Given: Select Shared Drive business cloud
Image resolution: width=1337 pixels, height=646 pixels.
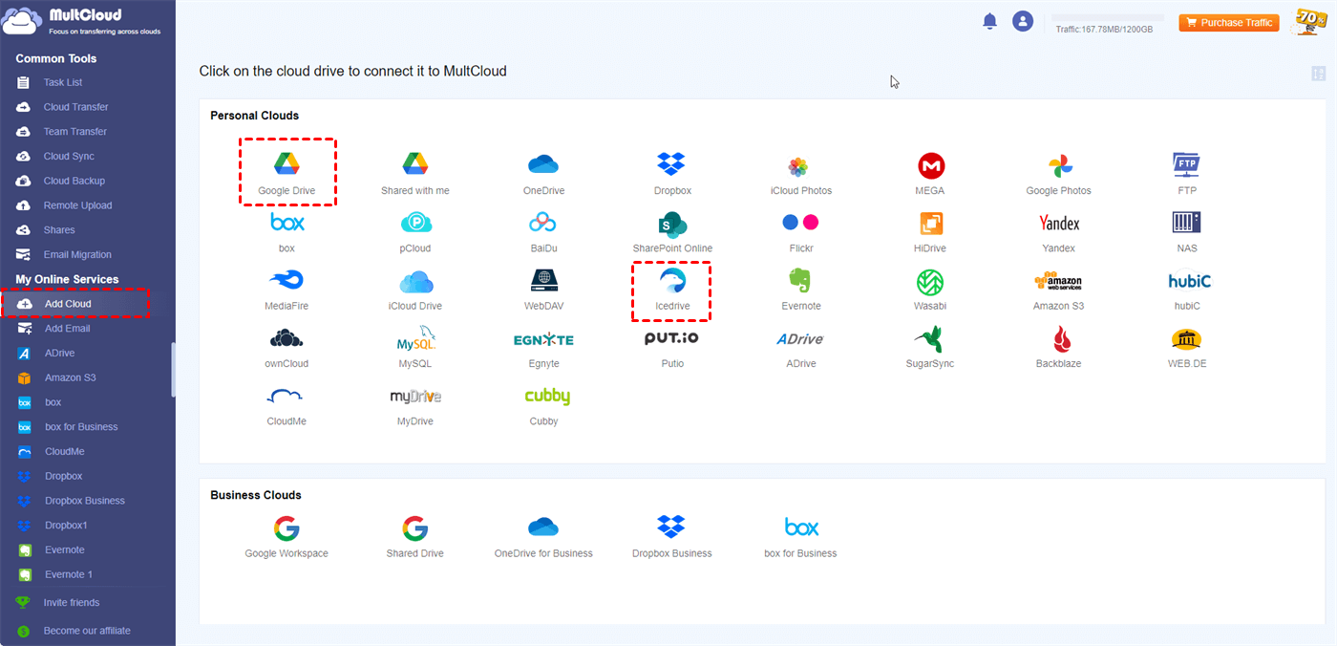Looking at the screenshot, I should coord(414,537).
